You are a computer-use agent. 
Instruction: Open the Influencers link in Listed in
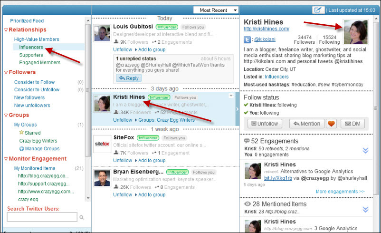(x=276, y=77)
